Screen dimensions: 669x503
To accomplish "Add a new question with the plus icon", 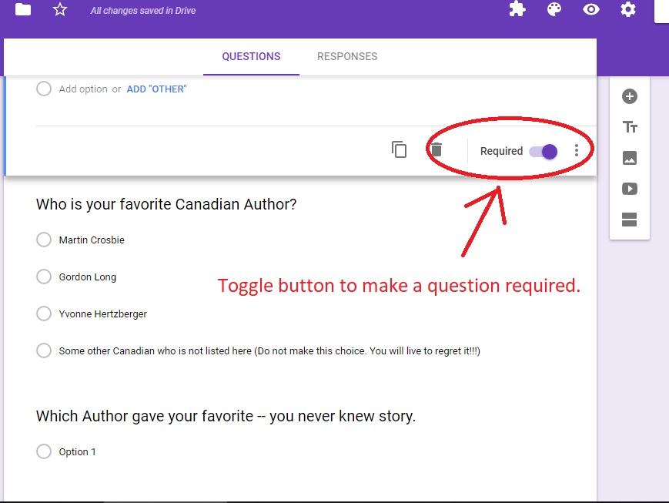I will 630,96.
